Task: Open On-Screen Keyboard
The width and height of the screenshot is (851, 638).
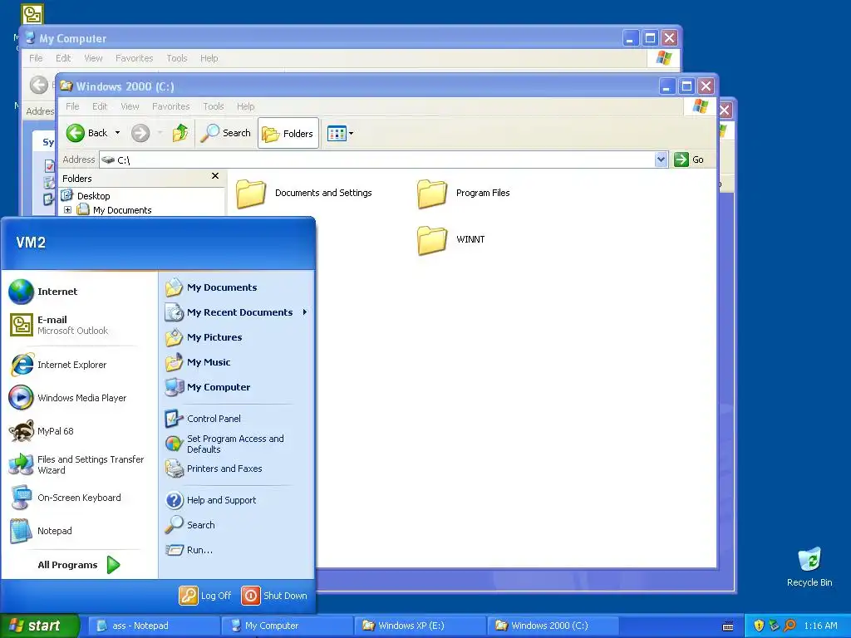Action: (65, 498)
